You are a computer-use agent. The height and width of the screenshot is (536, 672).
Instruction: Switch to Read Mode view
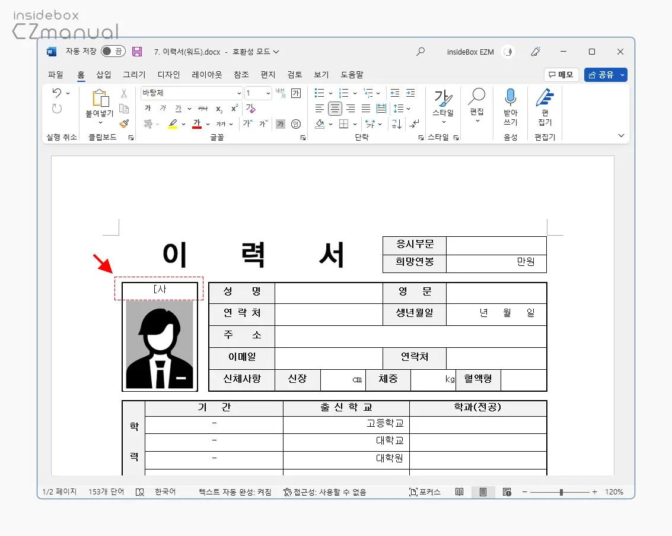point(460,492)
